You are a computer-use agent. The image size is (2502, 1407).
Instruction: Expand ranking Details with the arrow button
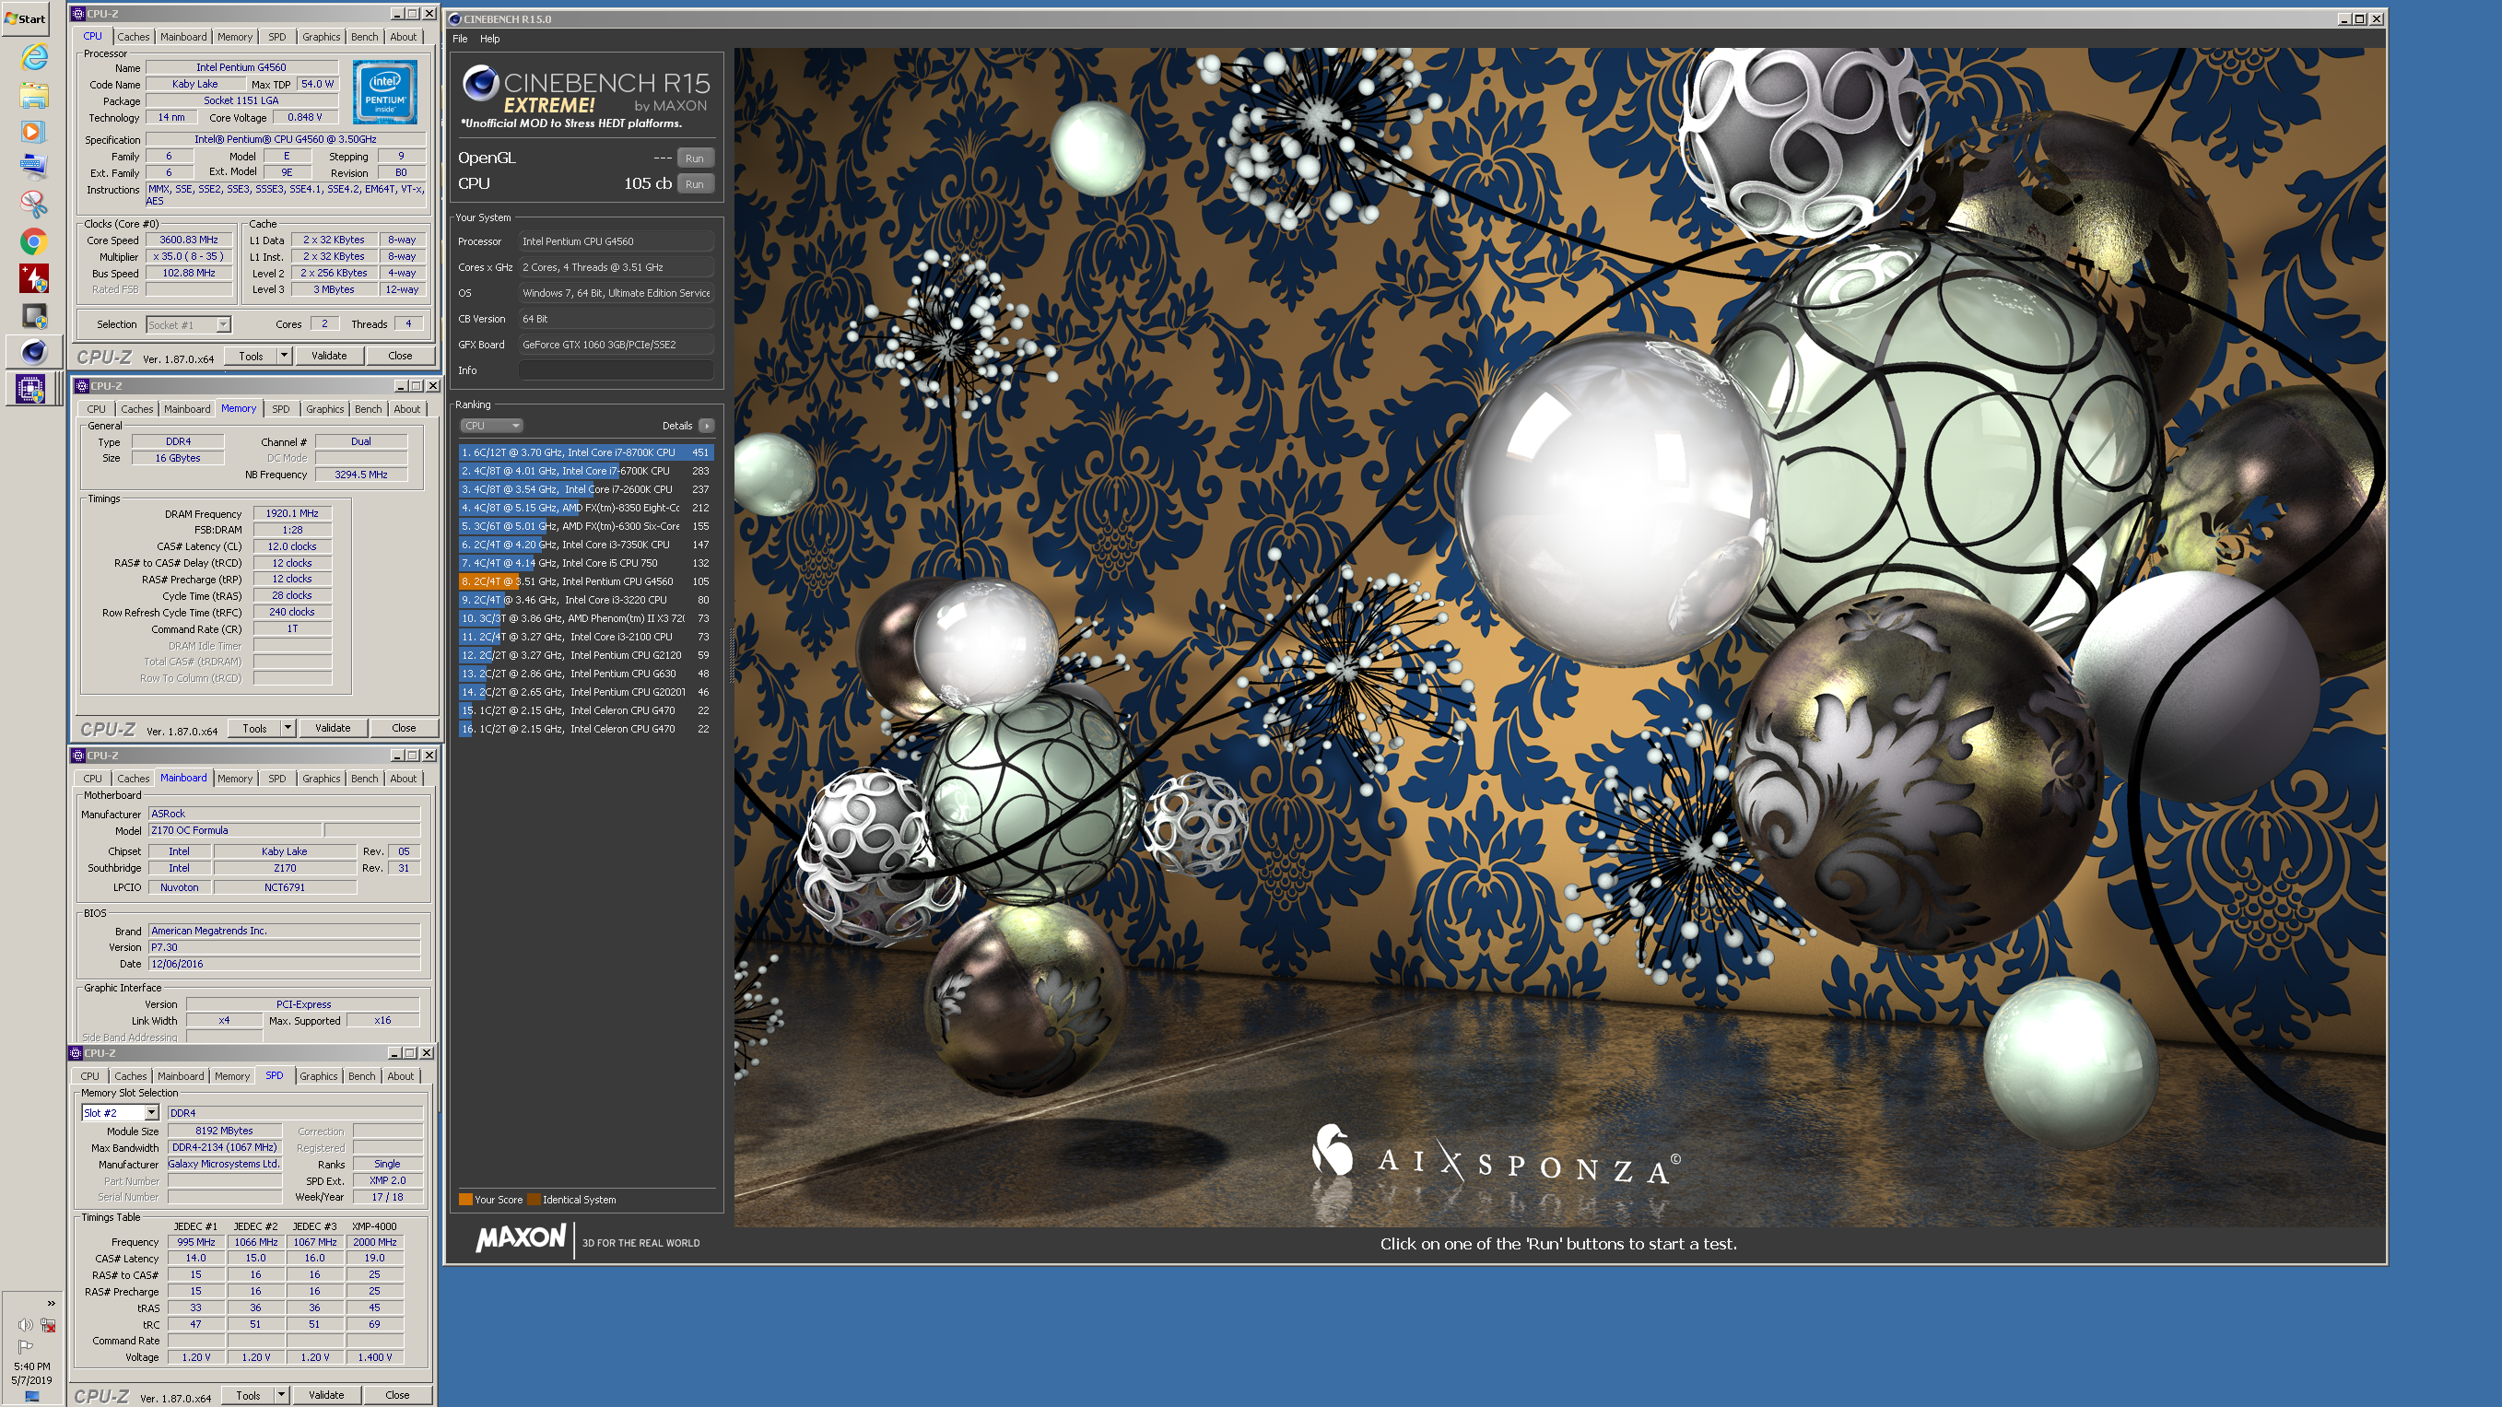(x=707, y=426)
